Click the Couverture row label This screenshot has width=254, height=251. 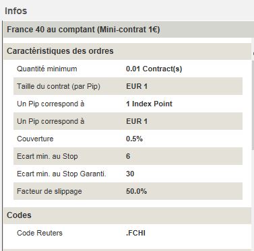pyautogui.click(x=35, y=139)
